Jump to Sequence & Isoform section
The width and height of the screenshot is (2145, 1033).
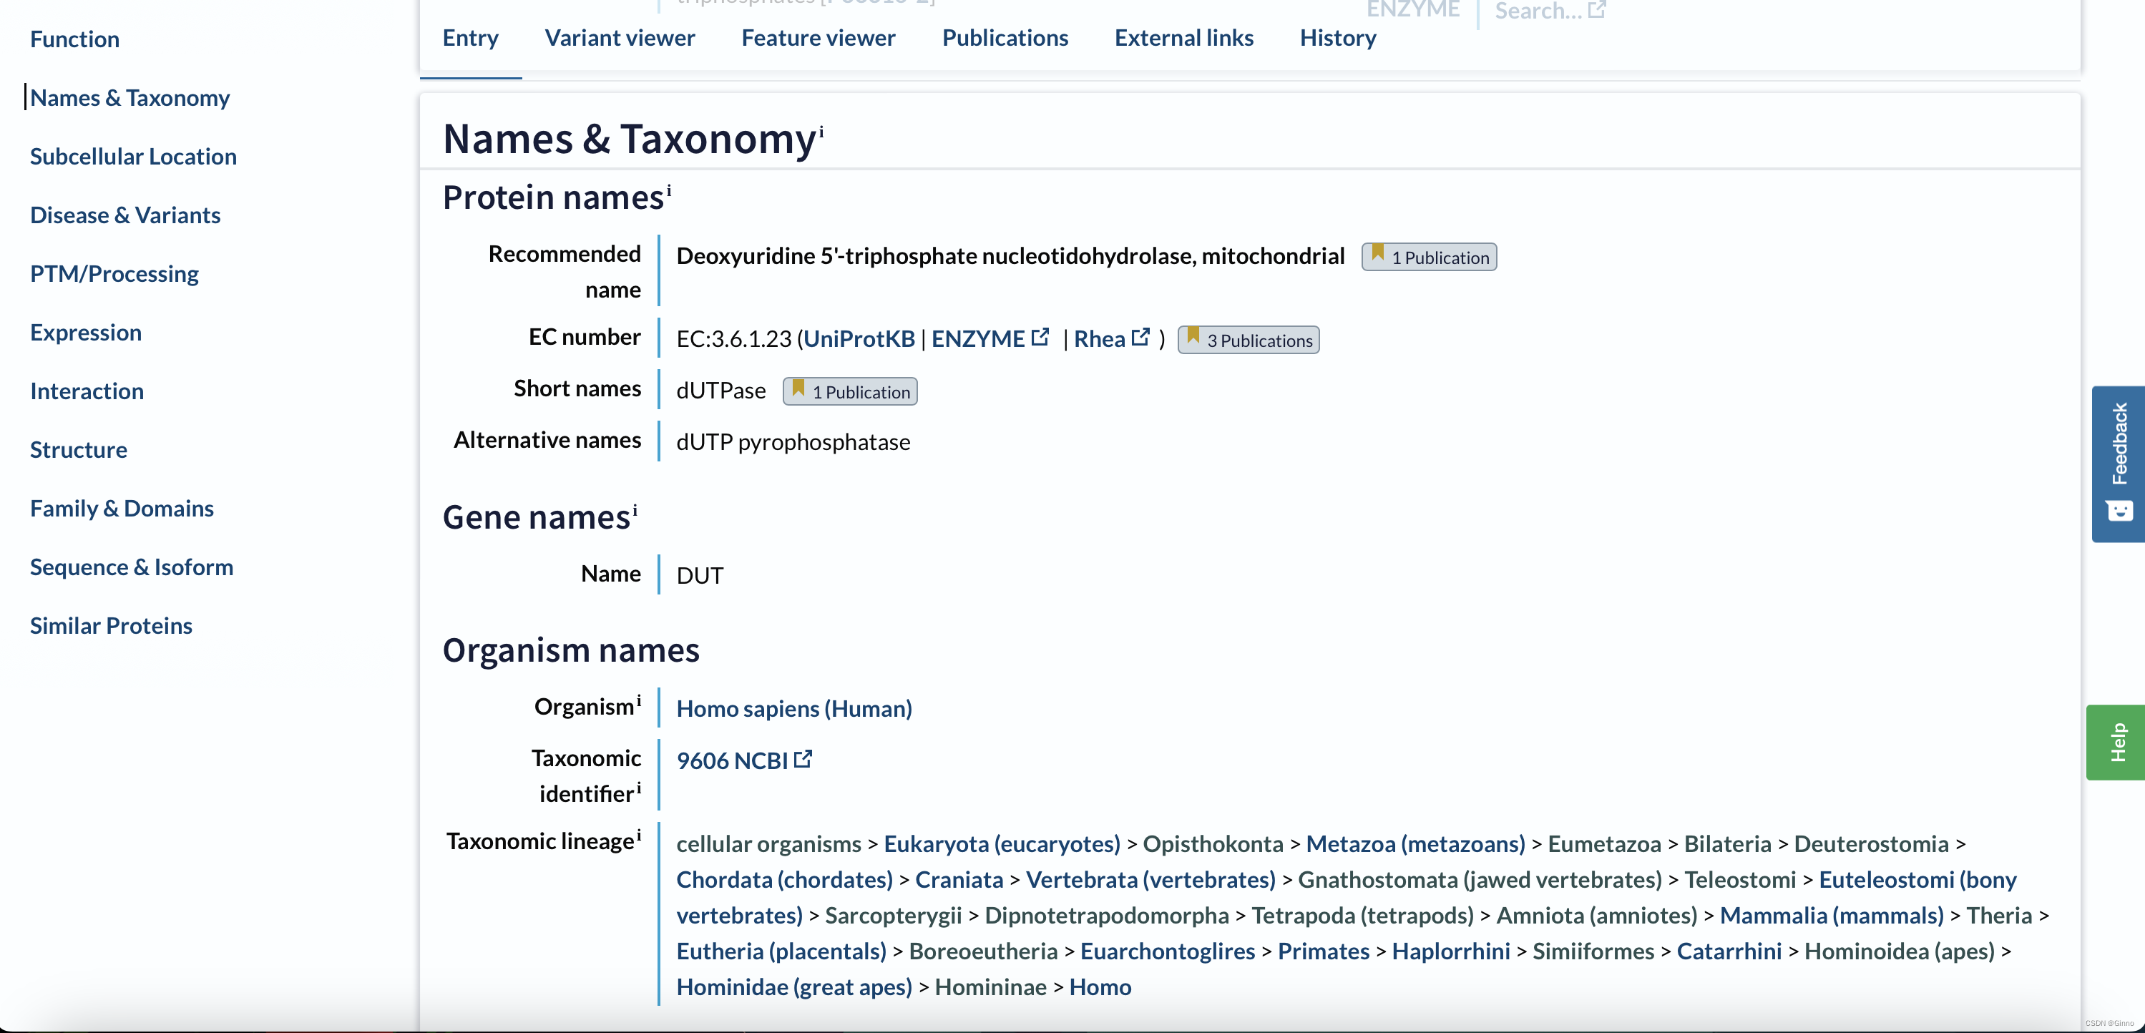point(132,568)
